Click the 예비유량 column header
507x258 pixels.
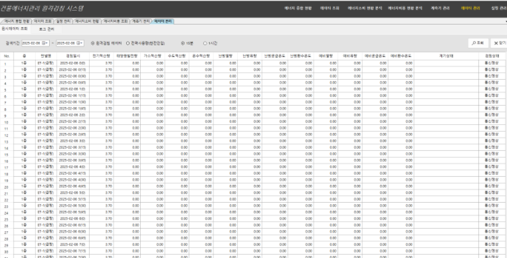(x=350, y=56)
